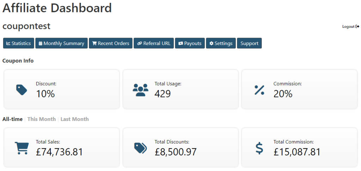
Task: Click the £74,736.81 total sales value
Action: coord(59,152)
